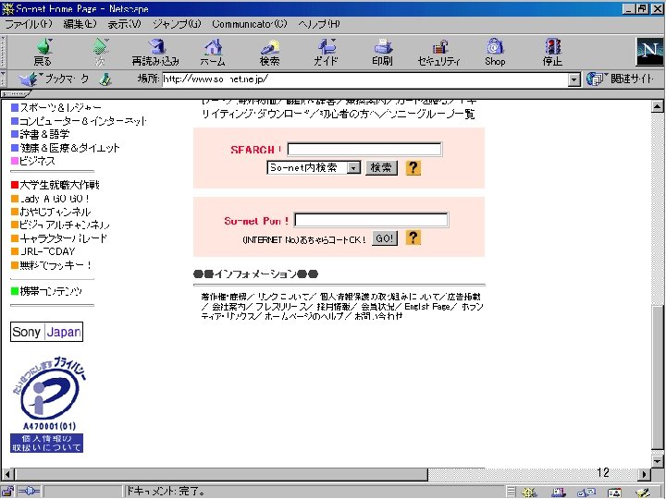The width and height of the screenshot is (666, 499).
Task: Click the status bar connection plug icon
Action: coord(29,492)
